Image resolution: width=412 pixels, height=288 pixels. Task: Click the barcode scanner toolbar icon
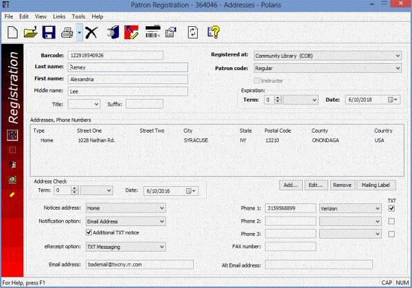153,32
